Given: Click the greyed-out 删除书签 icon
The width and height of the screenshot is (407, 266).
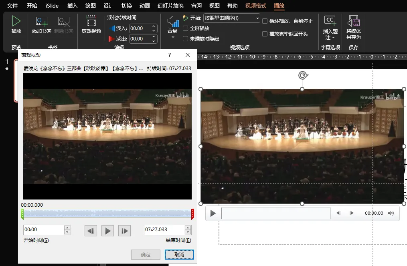Looking at the screenshot, I should (x=64, y=25).
